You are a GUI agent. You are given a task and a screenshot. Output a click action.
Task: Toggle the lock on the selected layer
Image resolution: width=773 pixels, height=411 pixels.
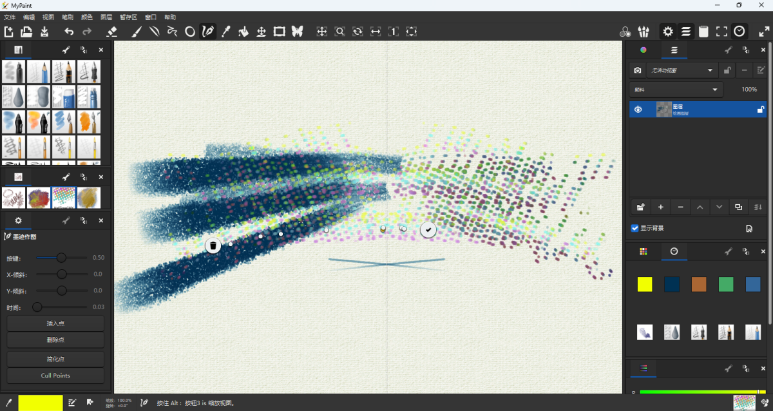(x=760, y=110)
